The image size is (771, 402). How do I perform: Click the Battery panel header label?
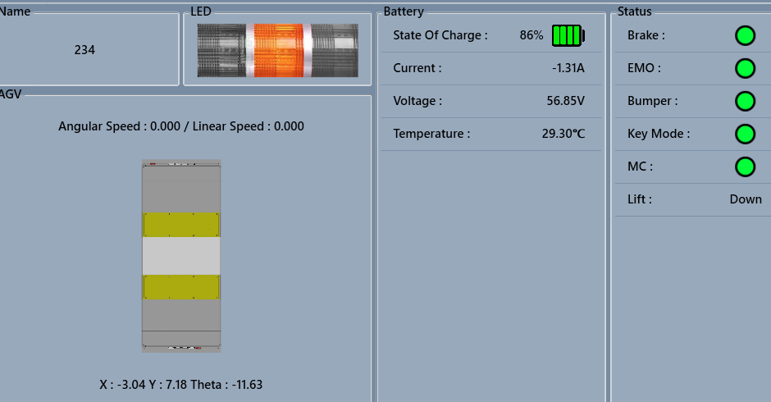coord(404,11)
